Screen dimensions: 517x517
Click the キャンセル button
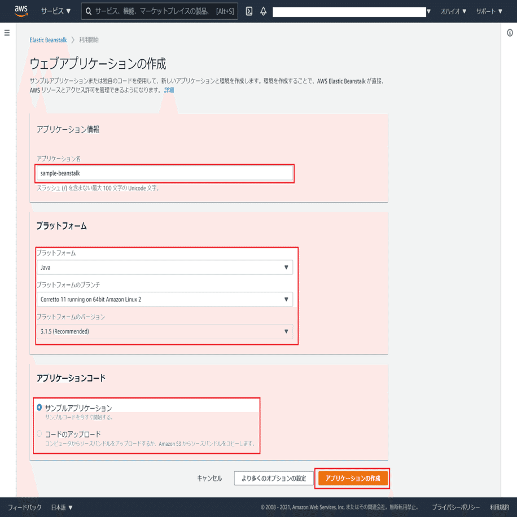coord(209,477)
